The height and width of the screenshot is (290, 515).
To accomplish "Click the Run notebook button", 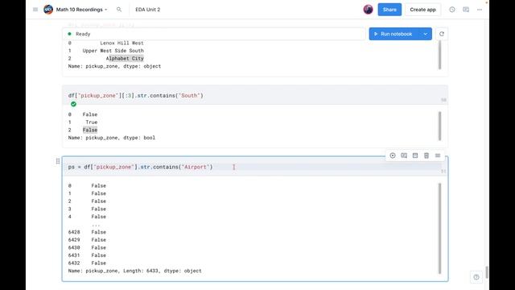I will 393,34.
